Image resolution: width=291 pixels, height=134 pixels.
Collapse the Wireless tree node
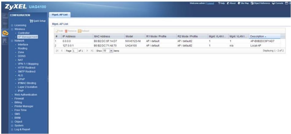tap(12, 29)
